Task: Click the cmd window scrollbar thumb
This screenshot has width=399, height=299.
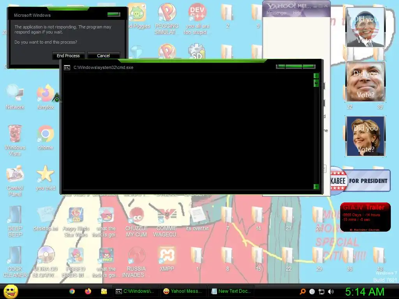Action: 316,83
